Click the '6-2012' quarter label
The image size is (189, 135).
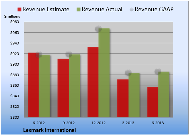tap(39, 123)
